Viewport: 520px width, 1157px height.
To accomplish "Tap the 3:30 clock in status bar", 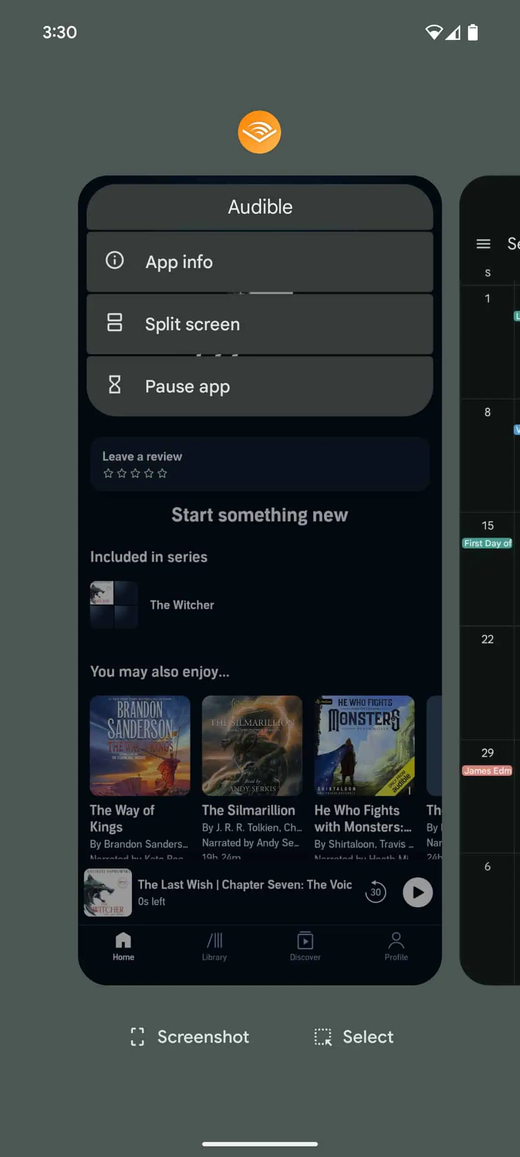I will pyautogui.click(x=60, y=32).
